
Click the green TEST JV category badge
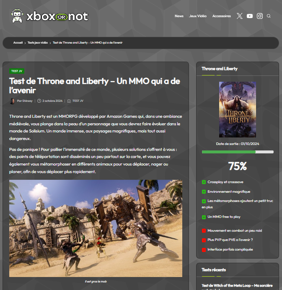pyautogui.click(x=17, y=71)
